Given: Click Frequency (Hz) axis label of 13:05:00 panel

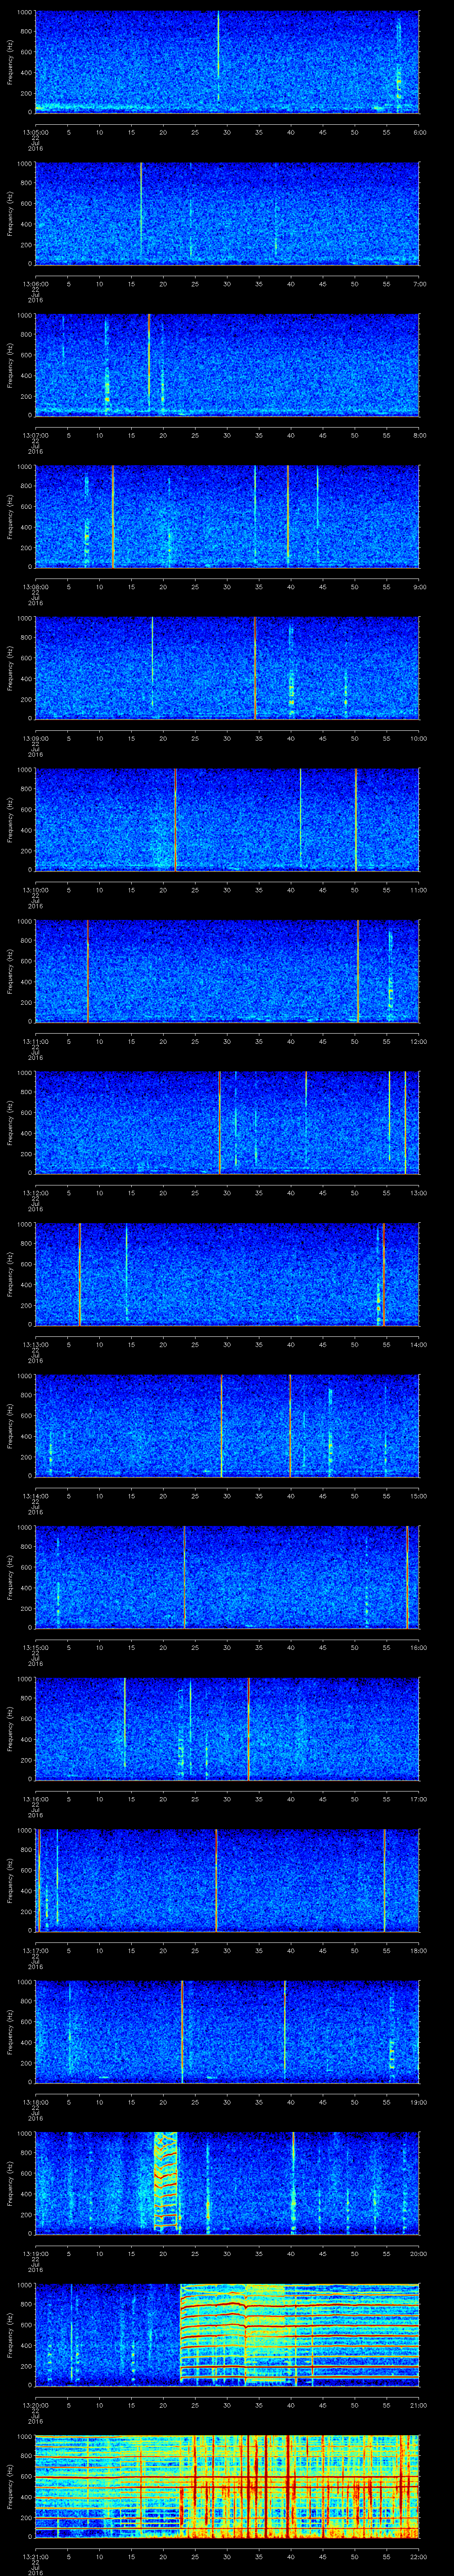Looking at the screenshot, I should (x=10, y=62).
